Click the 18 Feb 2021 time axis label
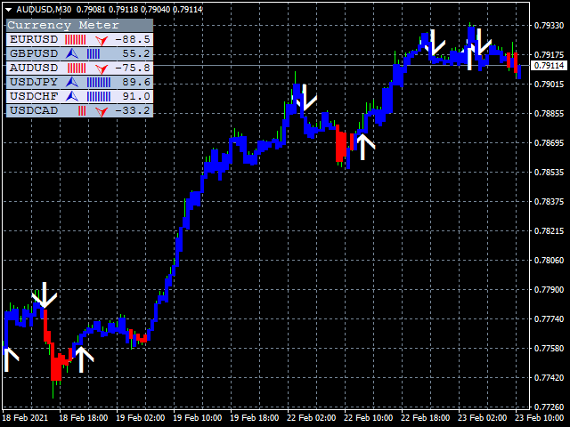The width and height of the screenshot is (570, 427). click(25, 418)
